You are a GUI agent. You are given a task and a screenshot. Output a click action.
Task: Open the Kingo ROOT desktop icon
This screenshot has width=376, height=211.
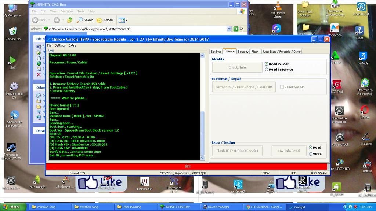(x=361, y=7)
